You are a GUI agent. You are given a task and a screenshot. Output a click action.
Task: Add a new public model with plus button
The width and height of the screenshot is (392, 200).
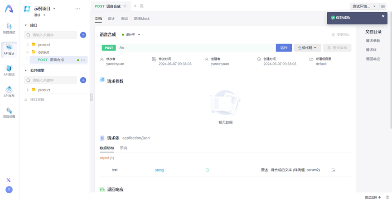[83, 80]
